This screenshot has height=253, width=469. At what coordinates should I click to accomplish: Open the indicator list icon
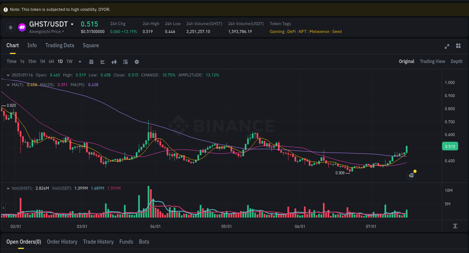pyautogui.click(x=125, y=61)
